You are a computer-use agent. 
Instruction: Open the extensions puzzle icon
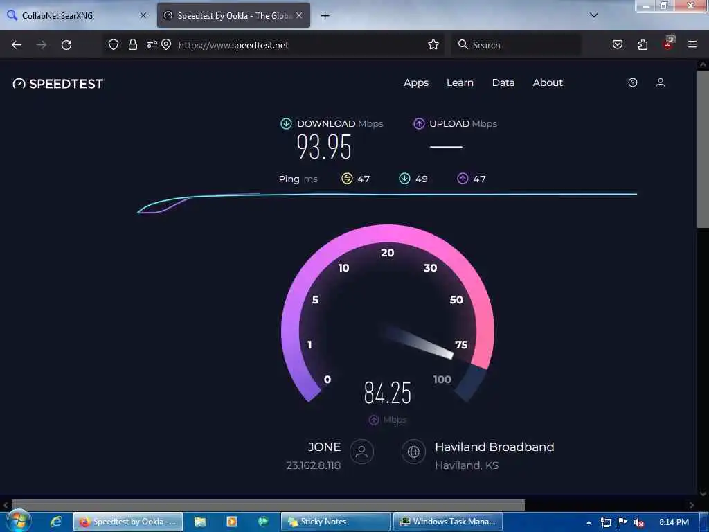pos(643,44)
